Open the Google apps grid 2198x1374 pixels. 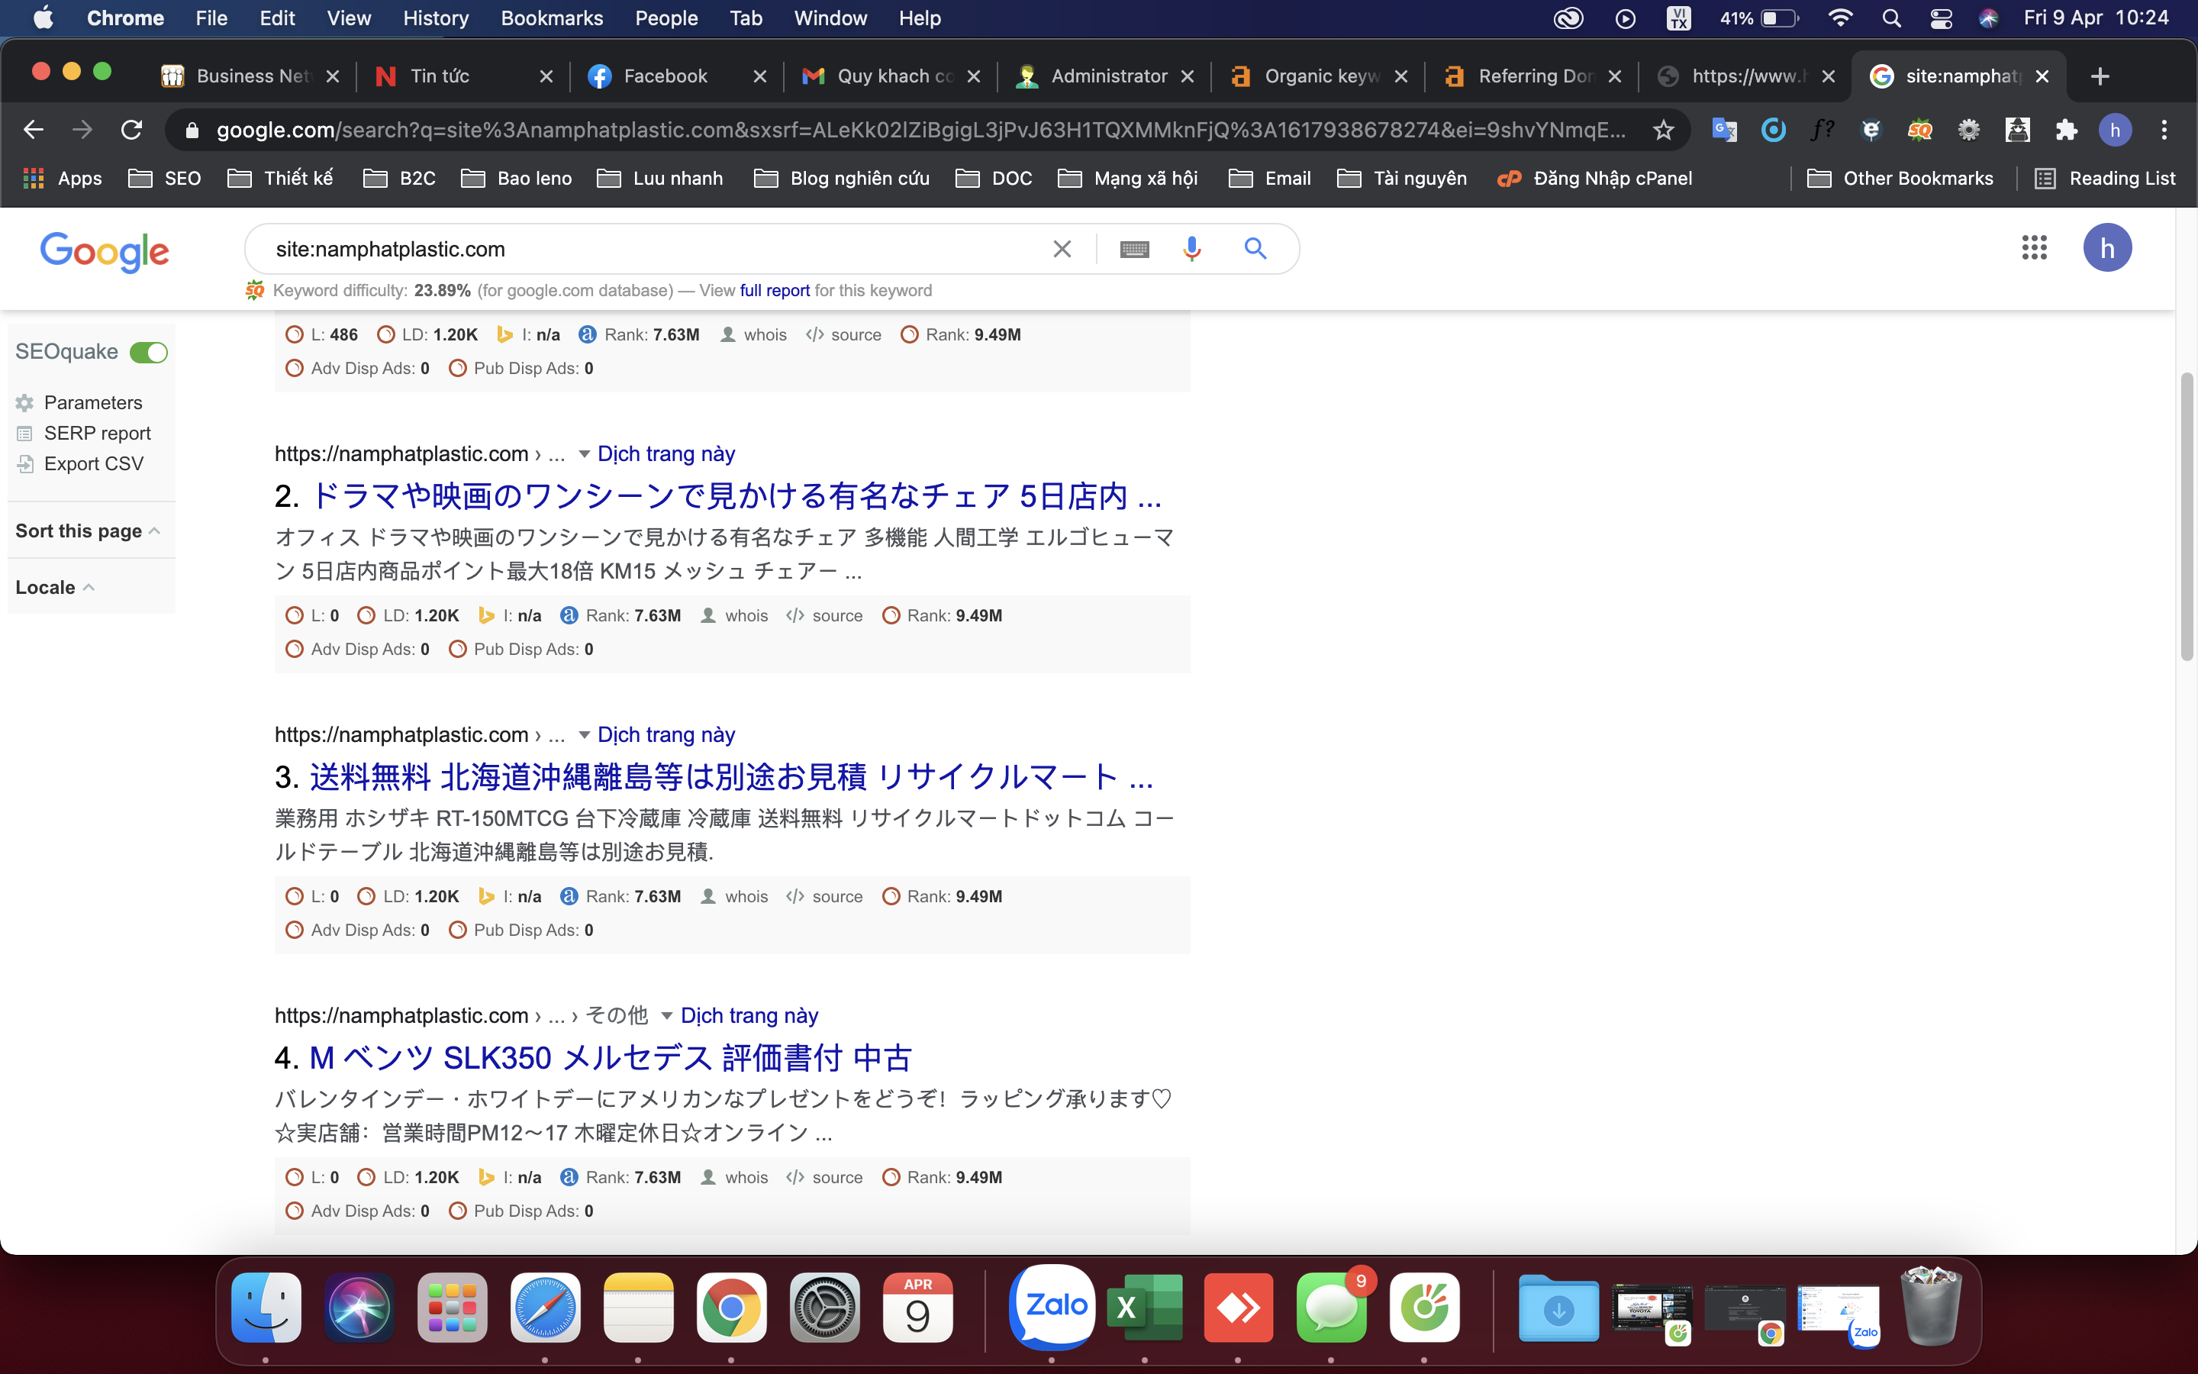click(x=2035, y=248)
